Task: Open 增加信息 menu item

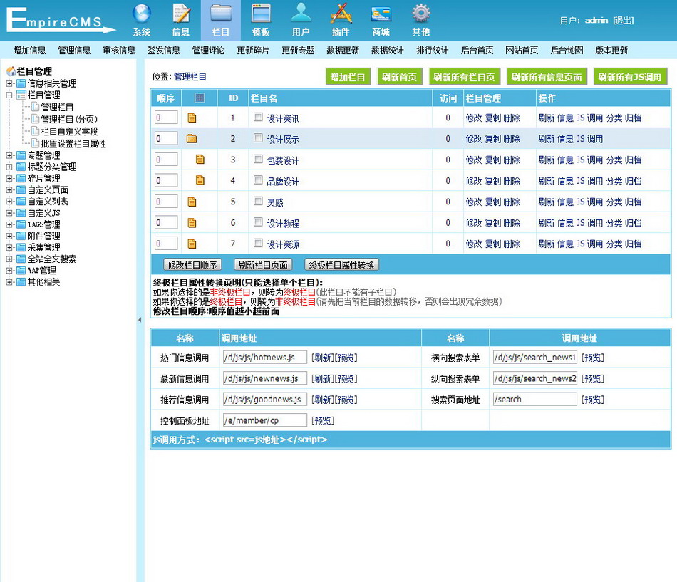Action: coord(30,50)
